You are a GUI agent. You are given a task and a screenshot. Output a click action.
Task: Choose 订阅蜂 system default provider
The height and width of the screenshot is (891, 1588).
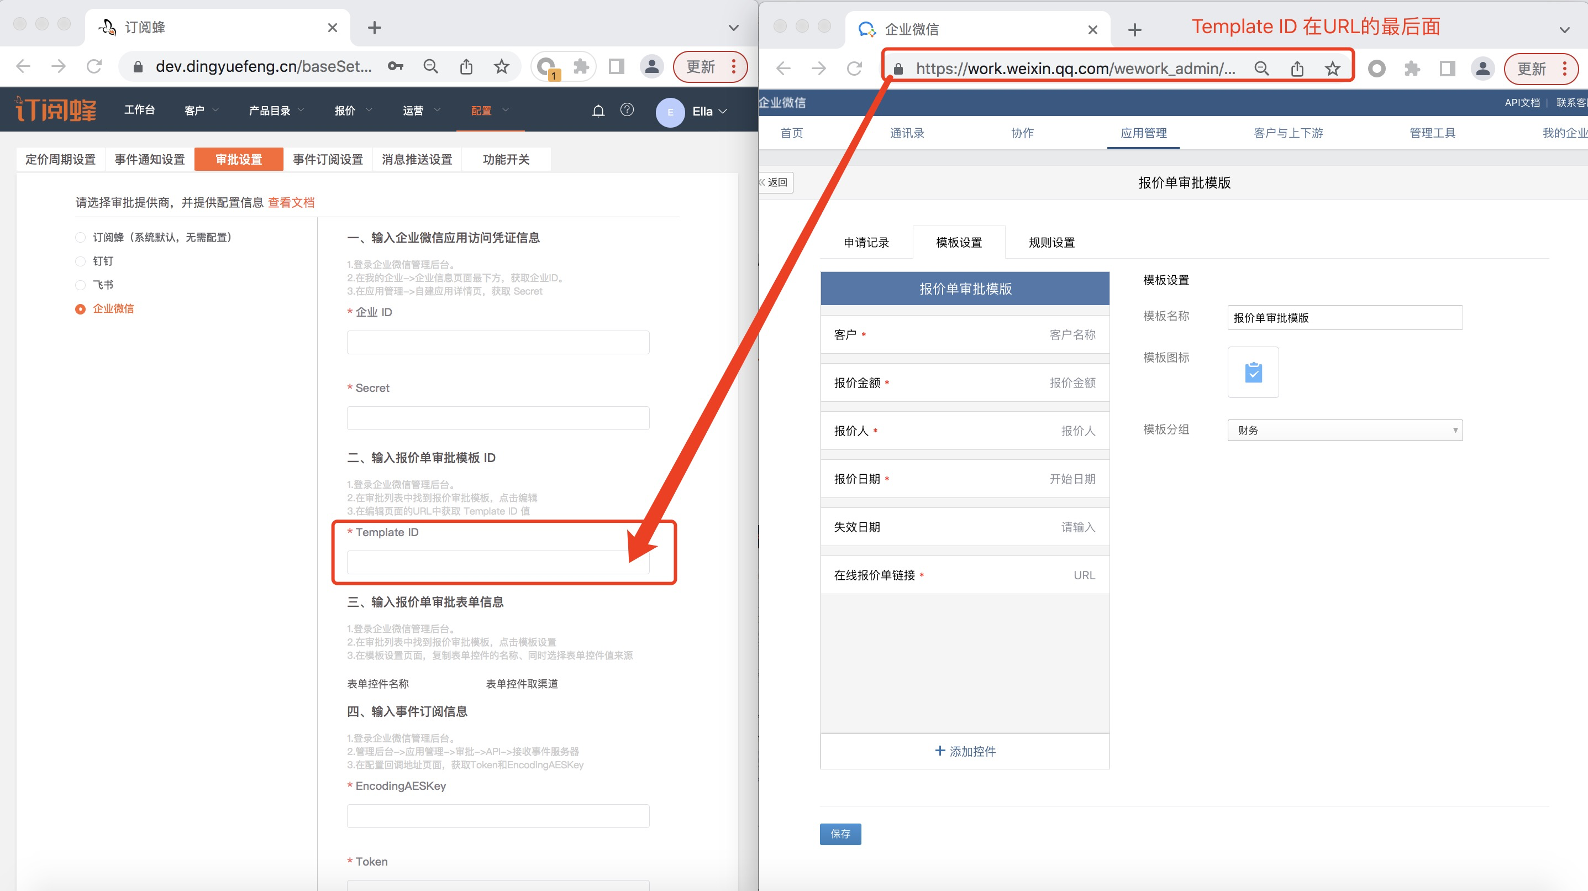[81, 237]
